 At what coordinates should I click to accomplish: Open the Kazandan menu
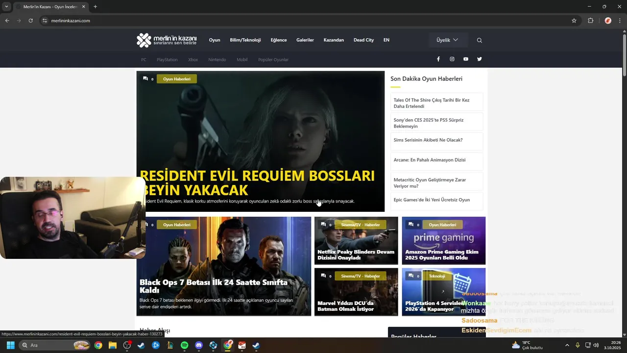[334, 40]
